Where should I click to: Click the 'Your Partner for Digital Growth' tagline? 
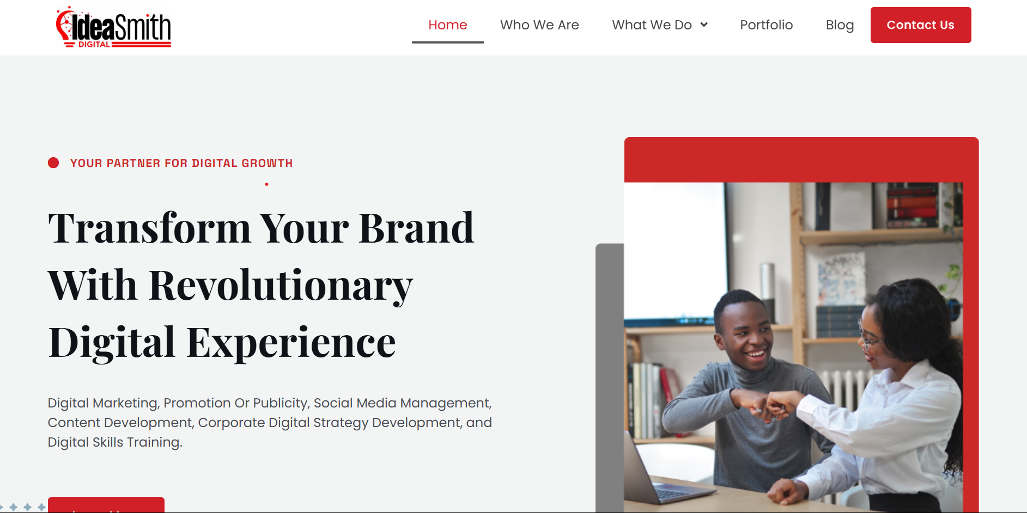tap(181, 163)
